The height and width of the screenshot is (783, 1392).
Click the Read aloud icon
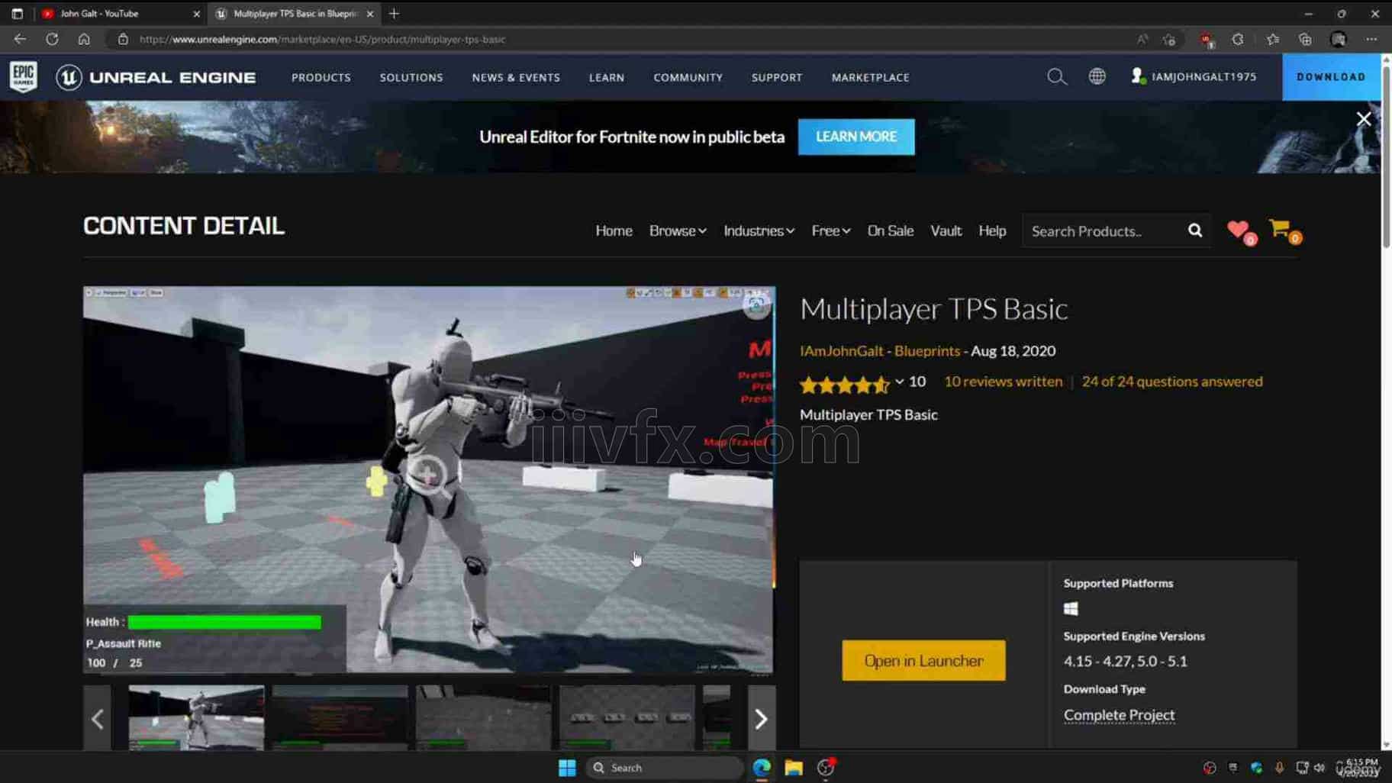1142,39
